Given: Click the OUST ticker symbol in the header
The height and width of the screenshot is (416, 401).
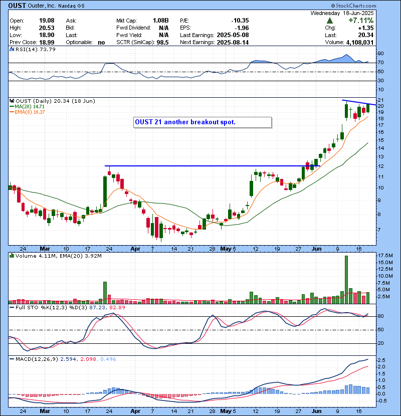Looking at the screenshot, I should click(x=17, y=6).
